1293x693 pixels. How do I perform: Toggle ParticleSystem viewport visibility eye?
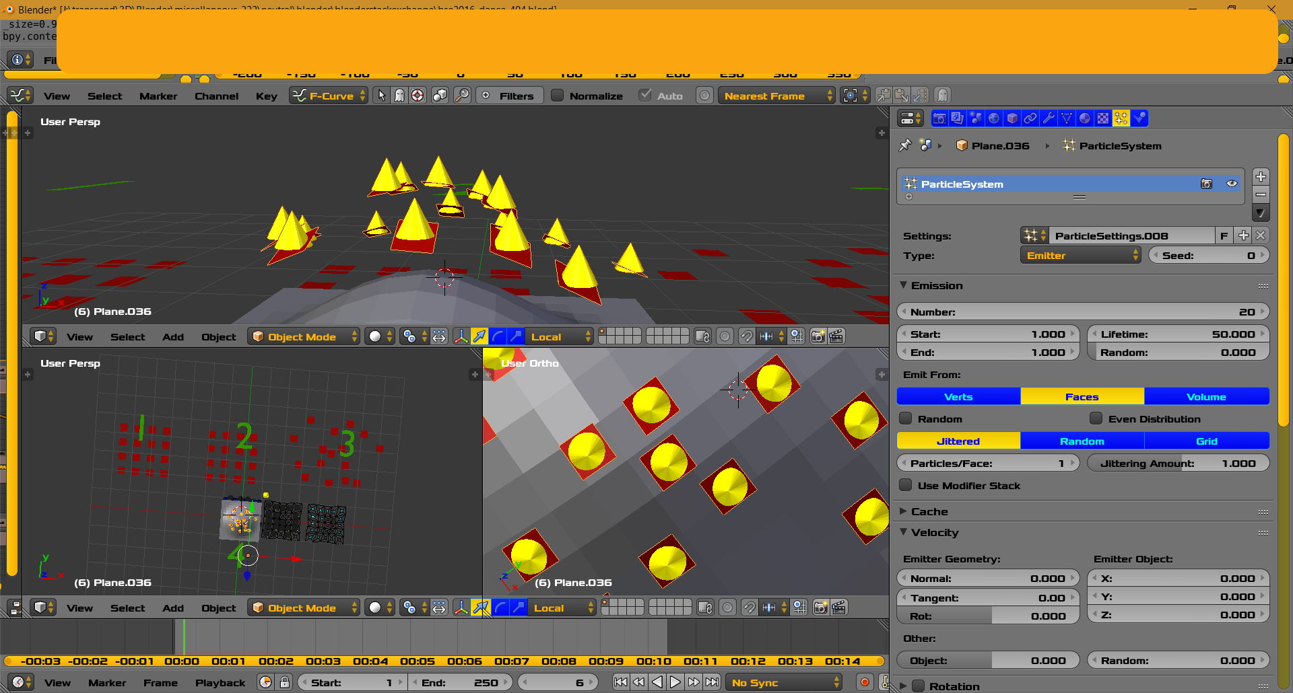pos(1232,184)
